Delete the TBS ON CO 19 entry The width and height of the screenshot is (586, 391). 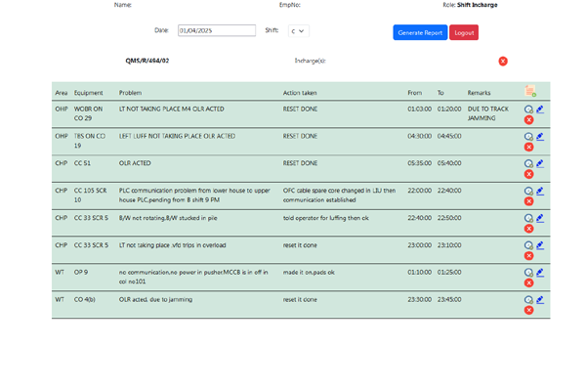(528, 147)
